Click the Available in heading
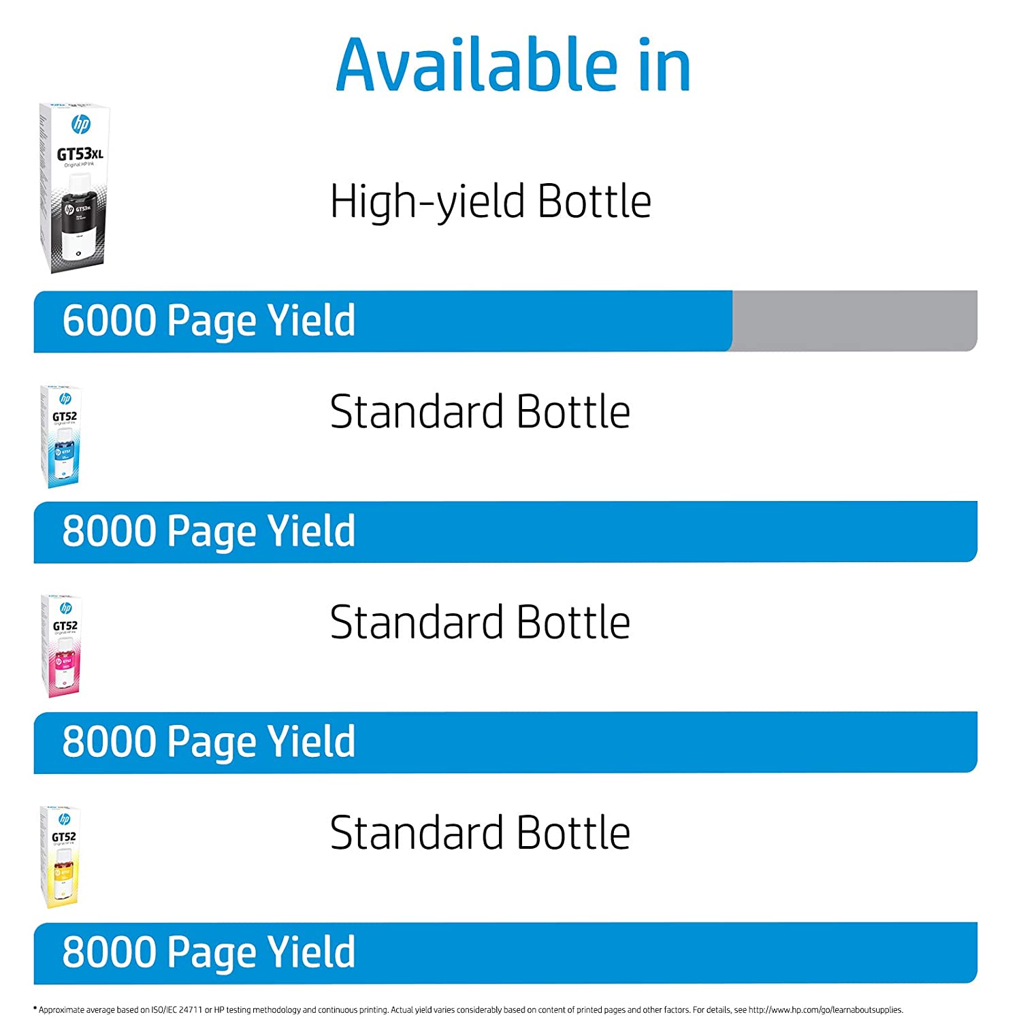Viewport: 1021px width, 1021px height. (513, 65)
